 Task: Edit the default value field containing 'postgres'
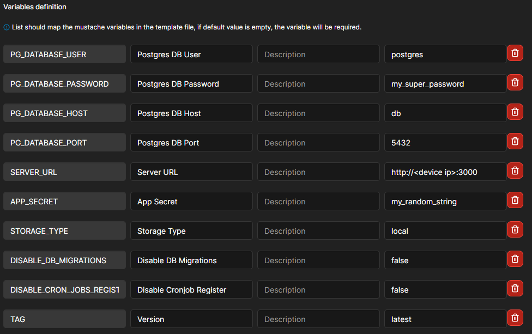[x=445, y=54]
